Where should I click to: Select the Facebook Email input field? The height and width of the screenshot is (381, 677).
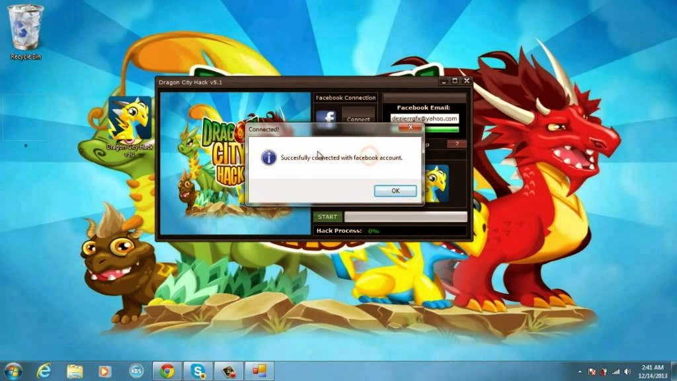424,118
